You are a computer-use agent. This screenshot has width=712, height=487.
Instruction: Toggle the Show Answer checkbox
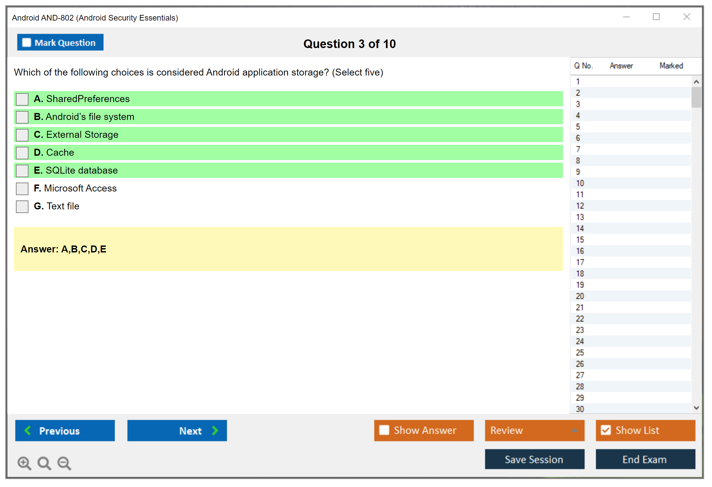click(x=384, y=430)
